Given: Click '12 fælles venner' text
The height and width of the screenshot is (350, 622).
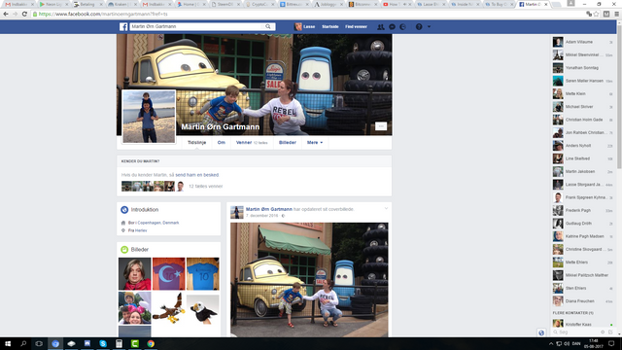Looking at the screenshot, I should pos(205,186).
